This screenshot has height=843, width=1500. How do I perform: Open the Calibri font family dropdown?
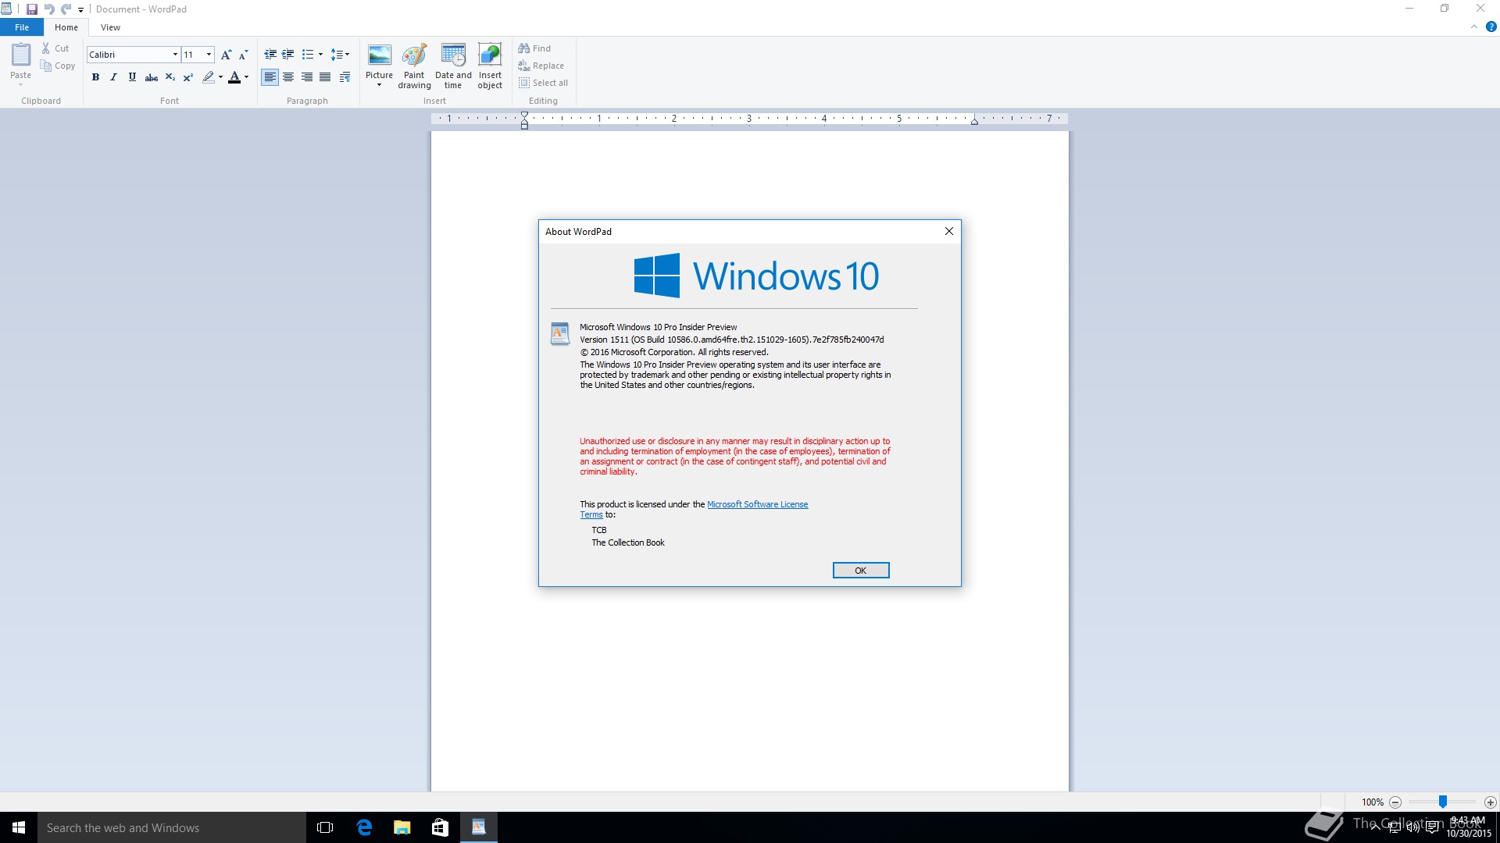[175, 55]
